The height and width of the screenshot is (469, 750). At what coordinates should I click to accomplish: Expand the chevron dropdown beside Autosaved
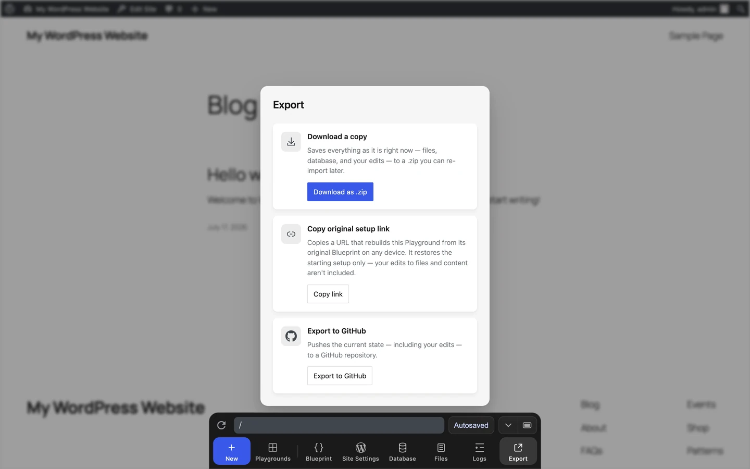(508, 425)
